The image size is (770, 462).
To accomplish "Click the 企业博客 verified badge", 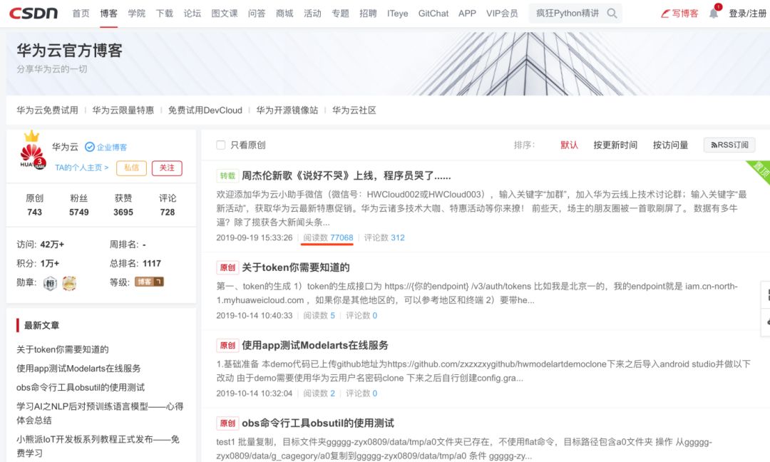I will point(106,147).
